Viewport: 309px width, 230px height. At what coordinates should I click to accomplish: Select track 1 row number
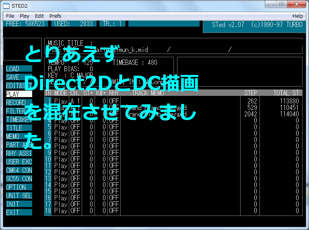coord(48,101)
